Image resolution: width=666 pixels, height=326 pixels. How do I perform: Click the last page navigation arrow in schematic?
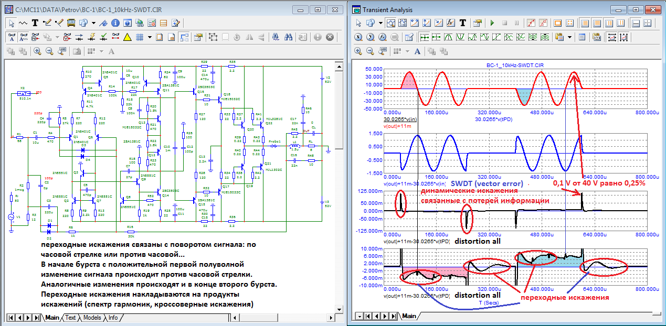pos(36,318)
